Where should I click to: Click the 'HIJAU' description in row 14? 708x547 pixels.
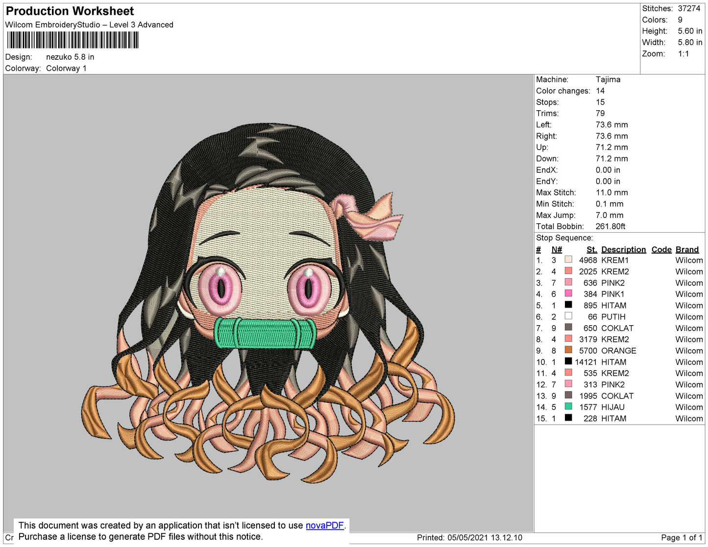coord(613,407)
